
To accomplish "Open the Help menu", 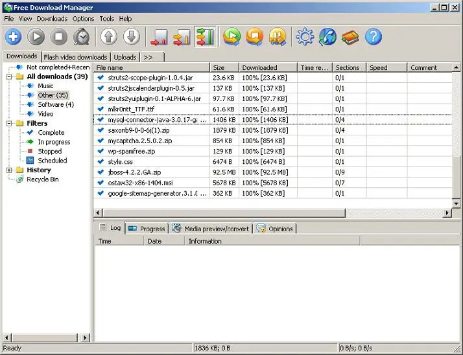I will point(125,19).
